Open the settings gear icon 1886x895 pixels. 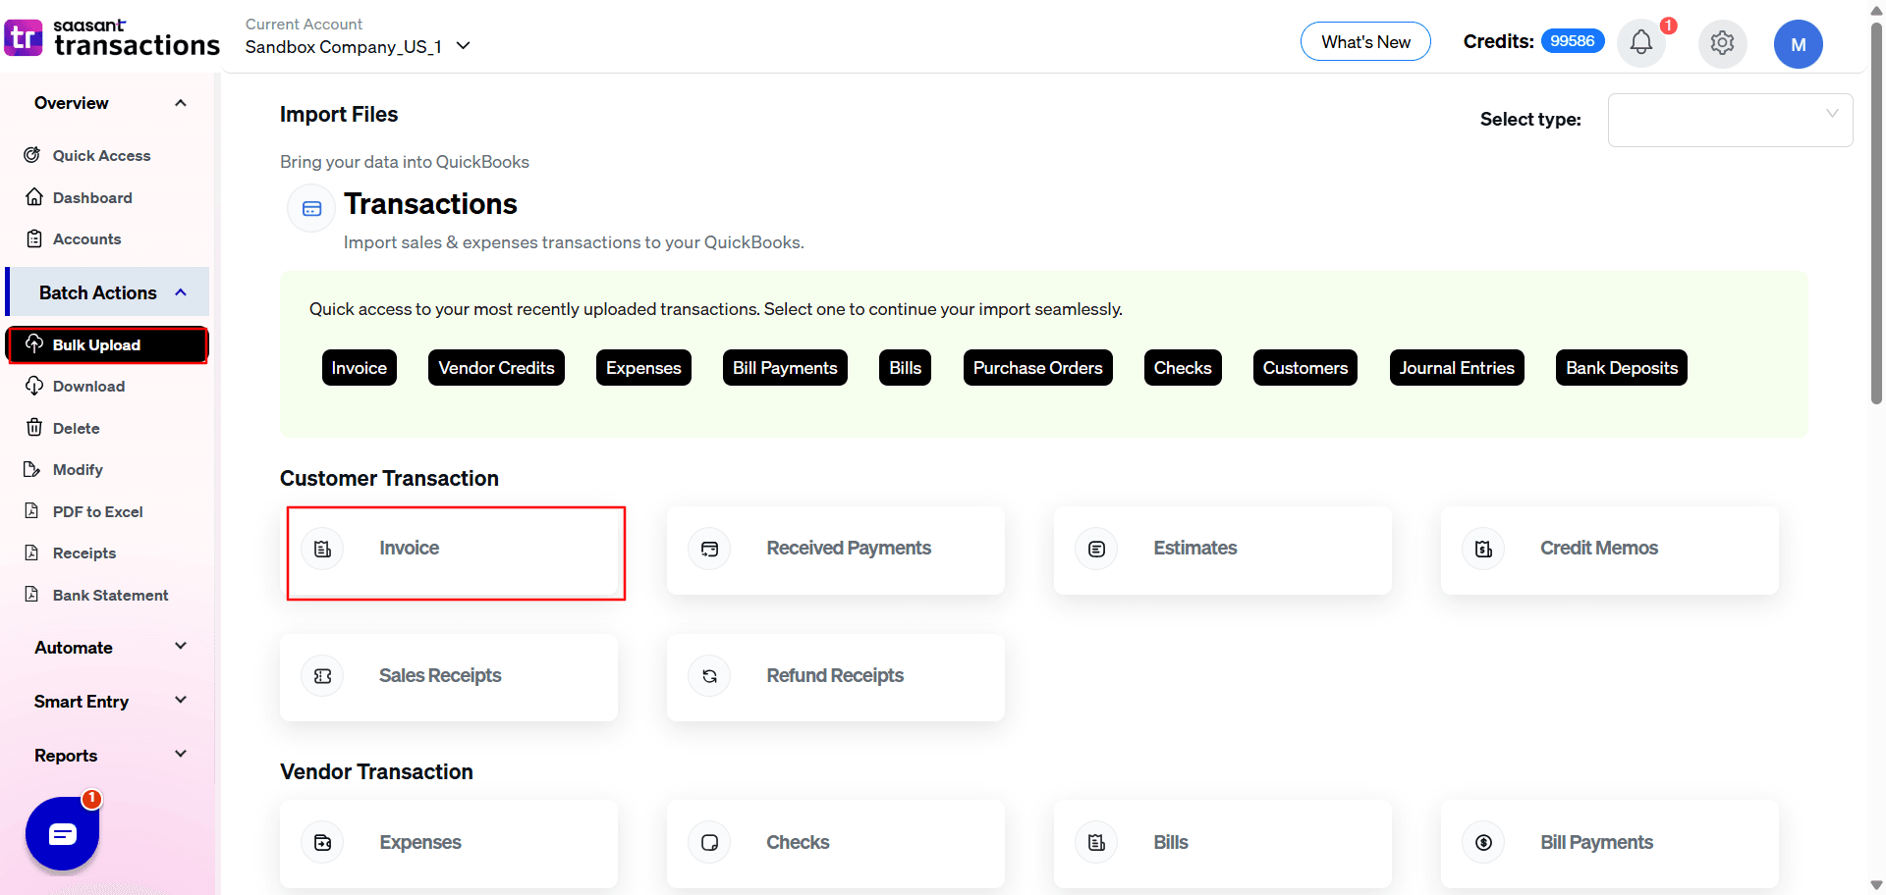point(1722,42)
